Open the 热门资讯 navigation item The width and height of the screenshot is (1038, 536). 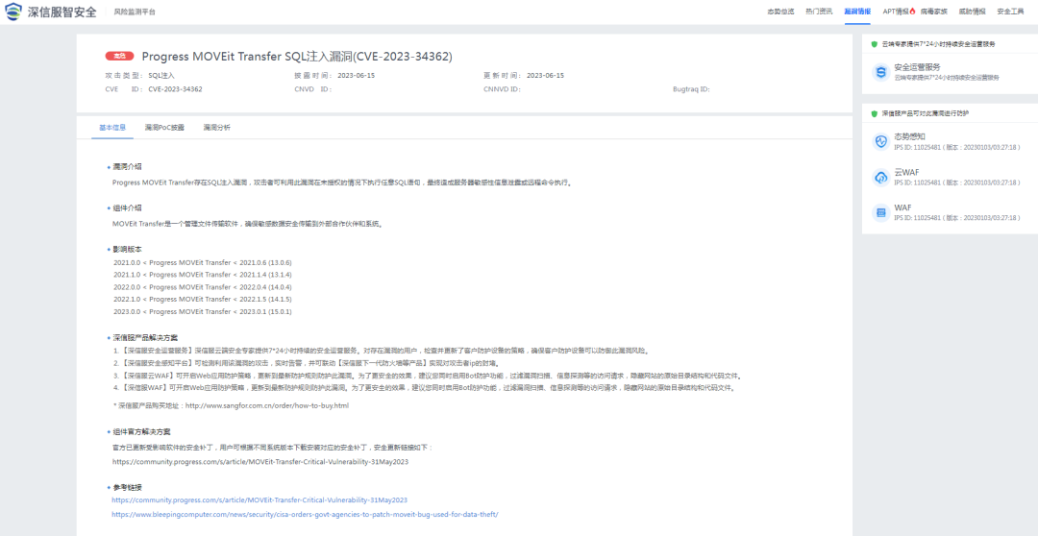(x=819, y=12)
